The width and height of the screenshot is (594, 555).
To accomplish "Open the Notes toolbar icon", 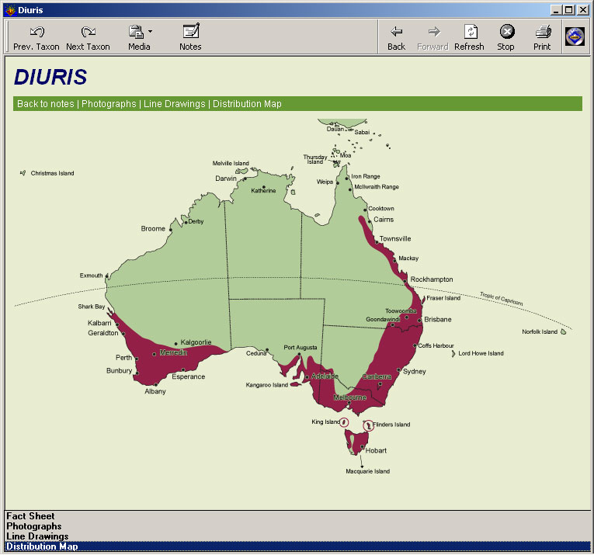I will [x=190, y=37].
